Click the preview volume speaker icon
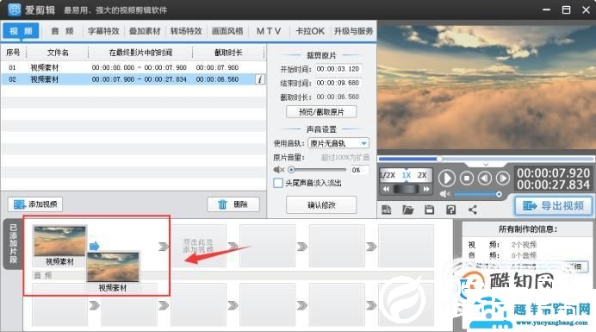 [x=444, y=194]
